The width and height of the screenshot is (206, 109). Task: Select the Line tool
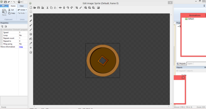31,30
